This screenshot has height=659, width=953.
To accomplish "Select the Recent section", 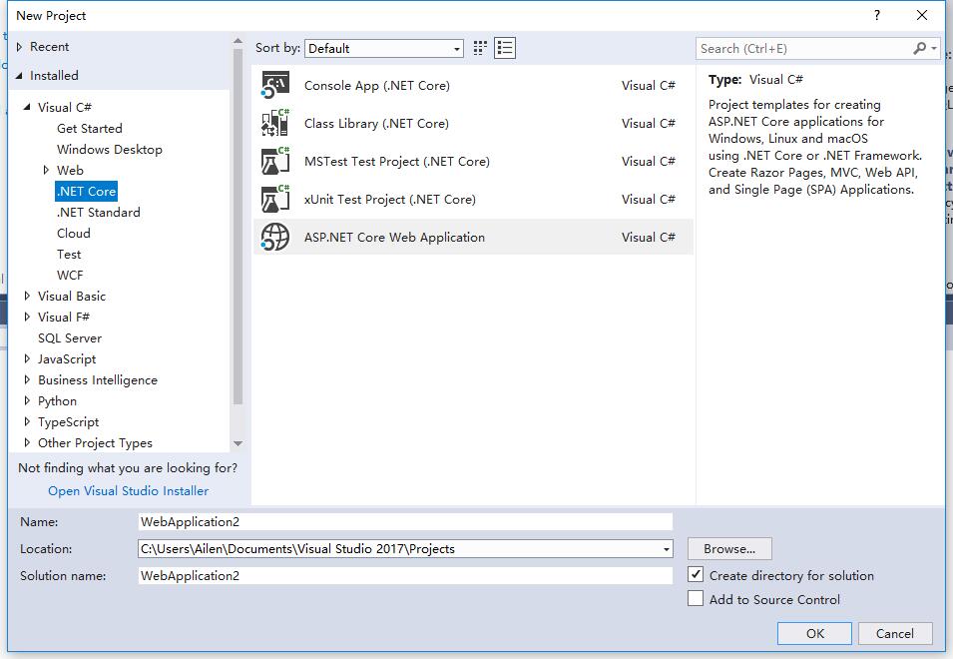I will [50, 46].
